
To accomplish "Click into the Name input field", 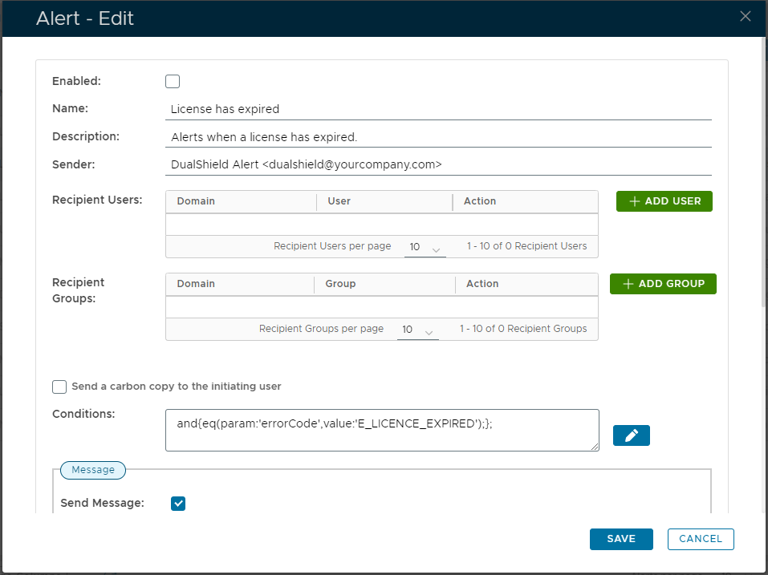I will coord(438,109).
